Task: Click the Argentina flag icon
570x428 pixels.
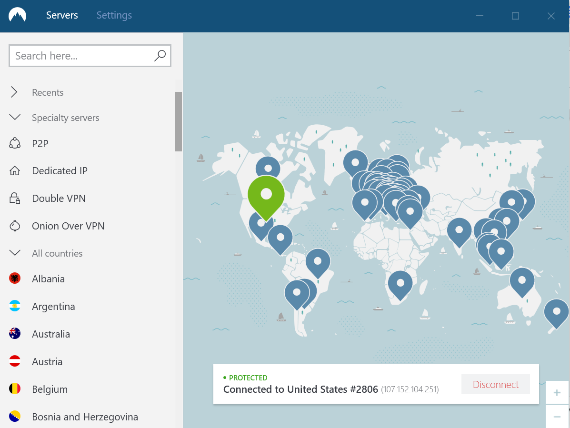Action: (x=15, y=307)
